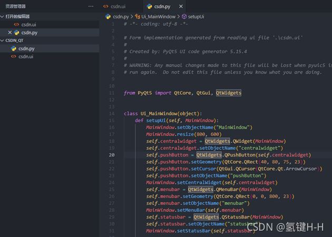The height and width of the screenshot is (237, 332).
Task: Open csdn.ui from the CSDN_QT folder
Action: pyautogui.click(x=26, y=56)
